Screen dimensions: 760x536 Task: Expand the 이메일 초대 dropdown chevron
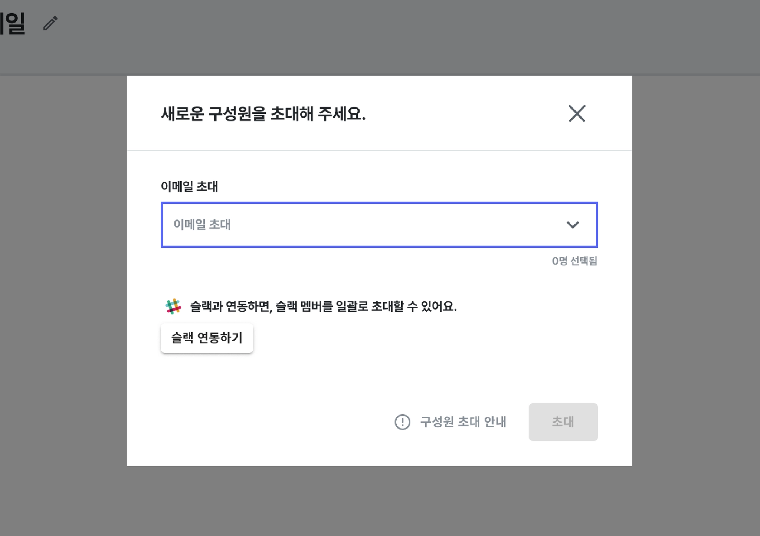pyautogui.click(x=573, y=225)
